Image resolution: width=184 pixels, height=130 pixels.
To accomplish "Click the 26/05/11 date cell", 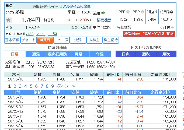I will (x=16, y=116).
